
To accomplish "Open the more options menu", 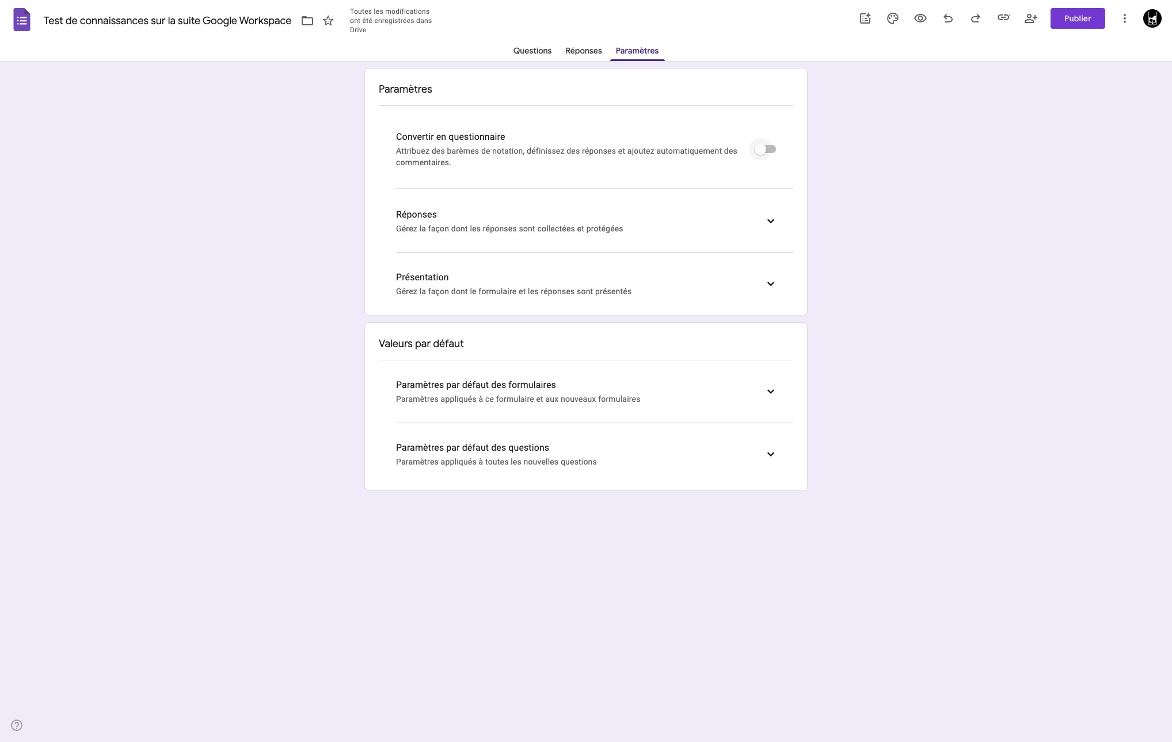I will 1124,18.
